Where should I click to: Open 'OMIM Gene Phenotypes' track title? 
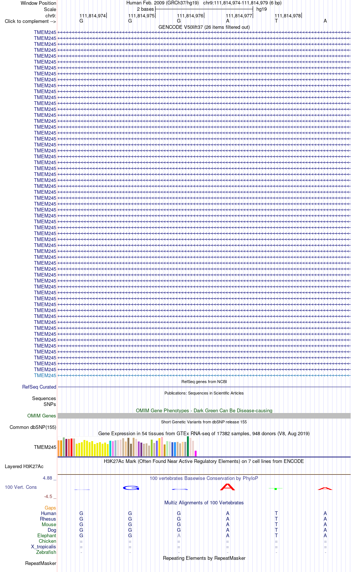[x=204, y=411]
